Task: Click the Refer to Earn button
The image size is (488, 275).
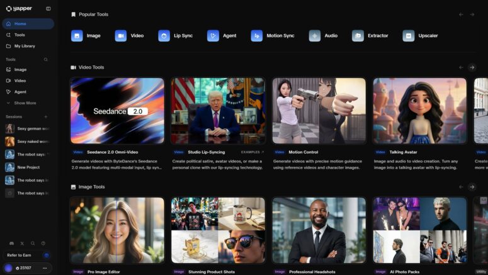Action: [27, 255]
